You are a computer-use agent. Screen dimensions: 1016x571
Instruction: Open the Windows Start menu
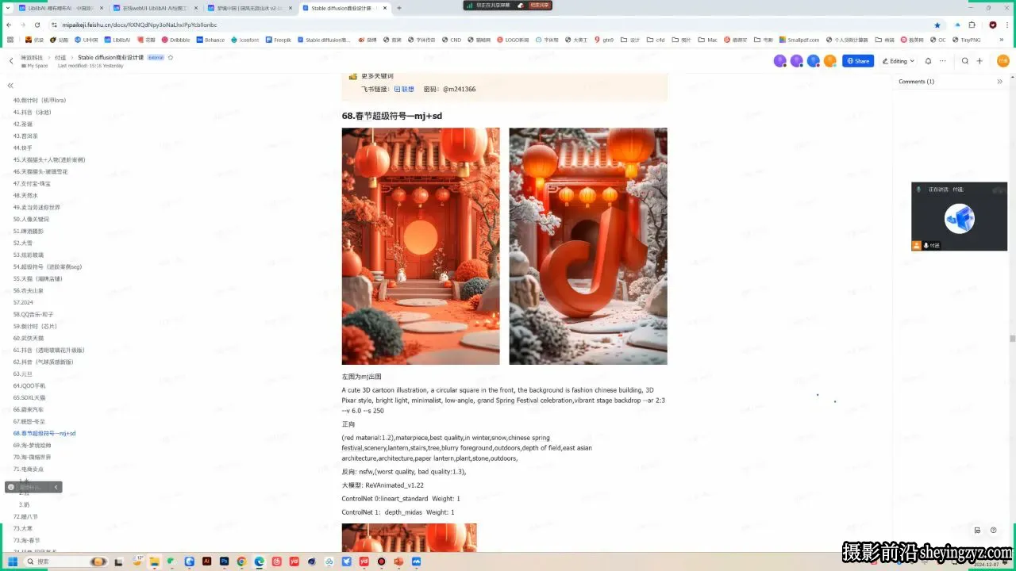click(x=13, y=561)
